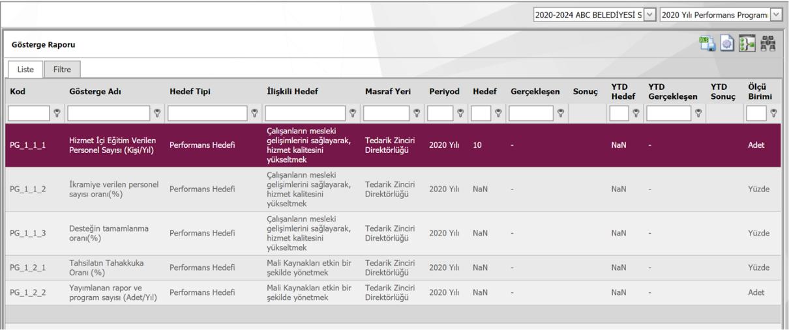Screen dimensions: 789x330
Task: Click the filter icon beside the Gösterge Adı field
Action: pyautogui.click(x=156, y=114)
